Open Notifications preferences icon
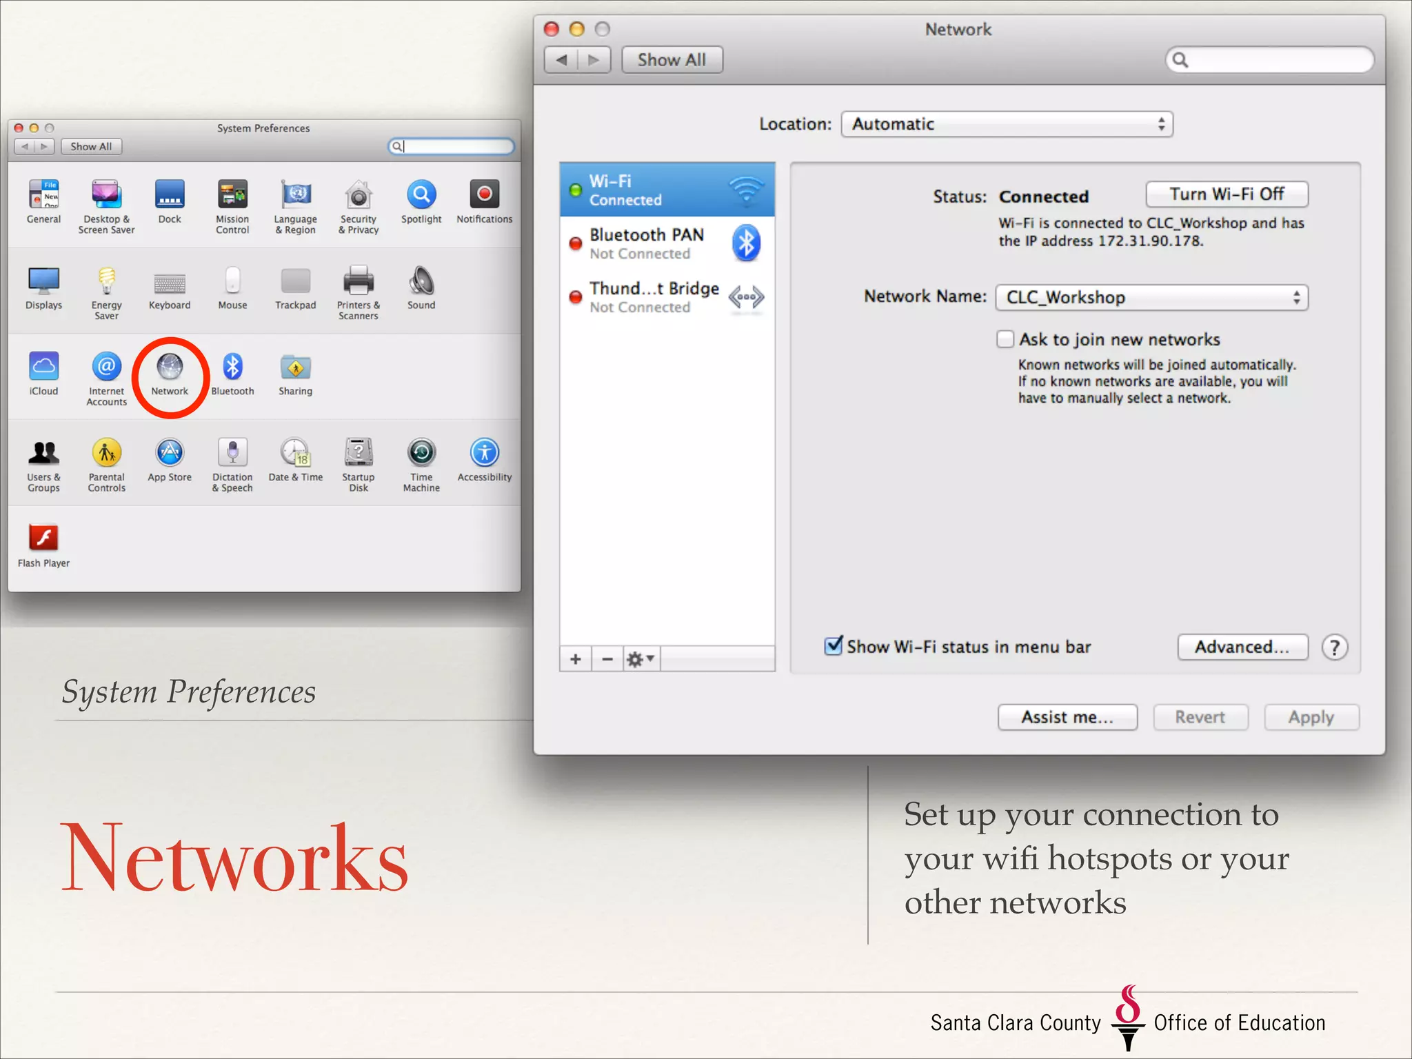The image size is (1412, 1059). (485, 195)
